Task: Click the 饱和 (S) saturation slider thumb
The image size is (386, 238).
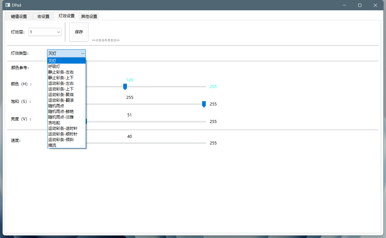Action: (204, 104)
